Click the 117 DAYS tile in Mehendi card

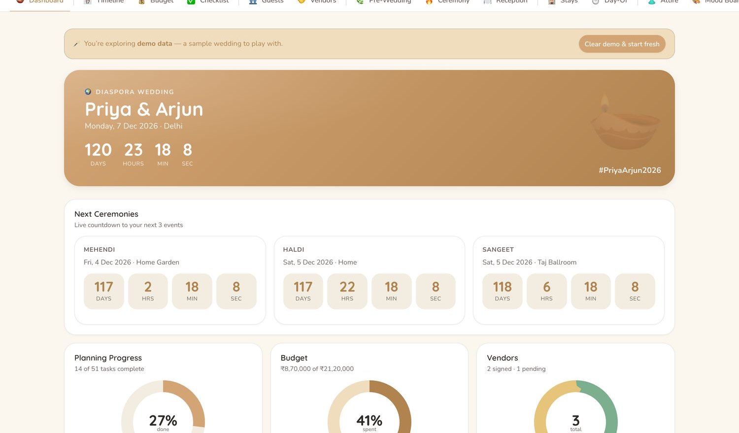coord(103,291)
